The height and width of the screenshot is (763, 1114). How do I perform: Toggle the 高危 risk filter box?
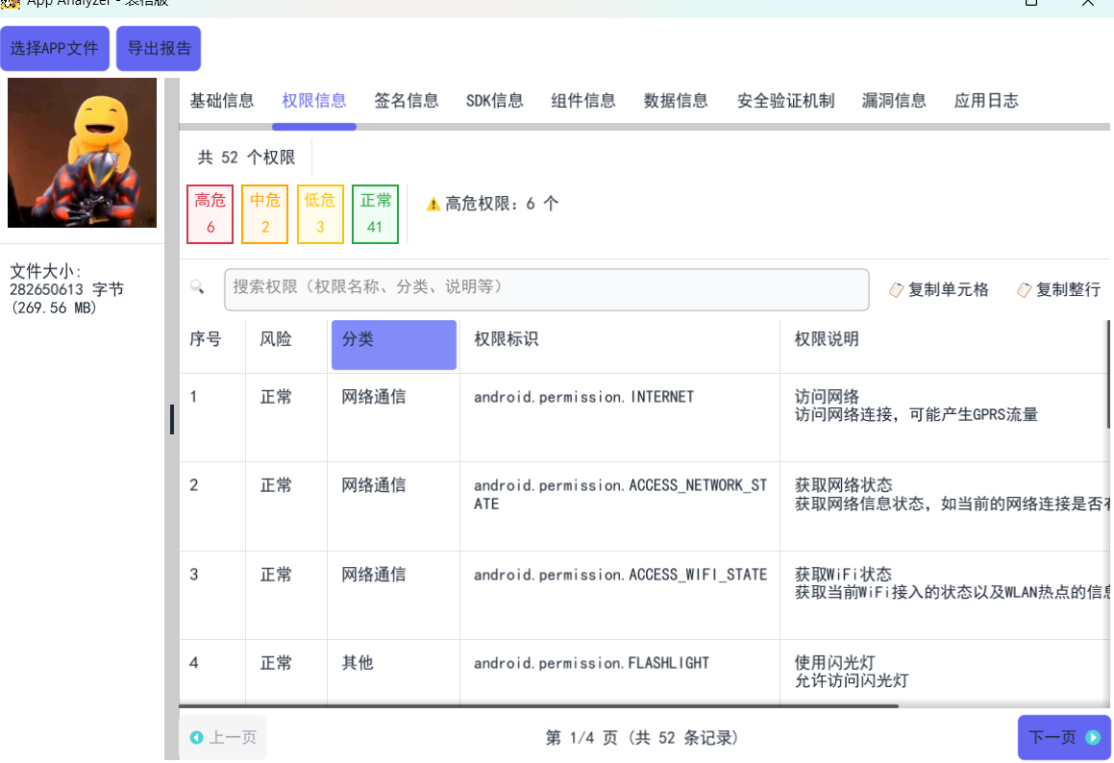[210, 213]
